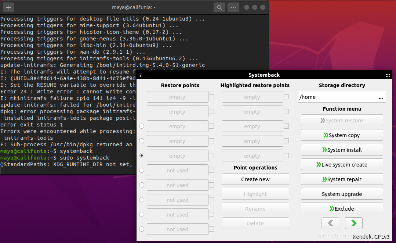The height and width of the screenshot is (243, 396).
Task: Click the 'error exit status 1' terminal line
Action: click(32, 125)
